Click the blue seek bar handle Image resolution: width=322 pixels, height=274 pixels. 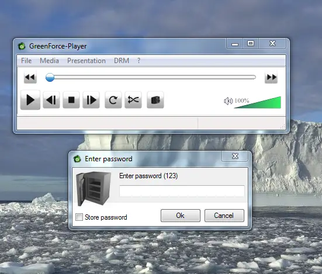[50, 77]
